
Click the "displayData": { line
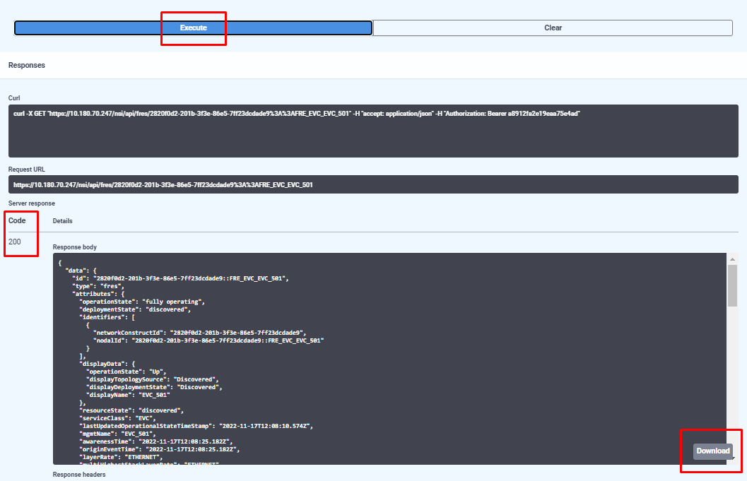pyautogui.click(x=107, y=364)
